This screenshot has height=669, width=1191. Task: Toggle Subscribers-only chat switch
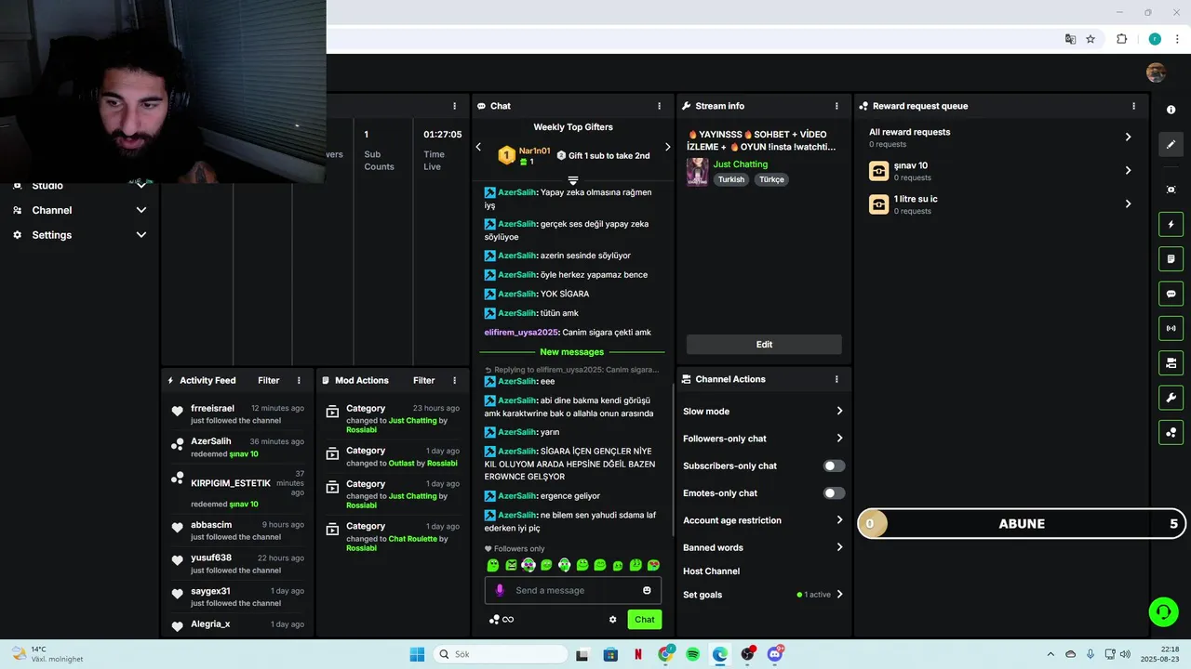coord(834,466)
